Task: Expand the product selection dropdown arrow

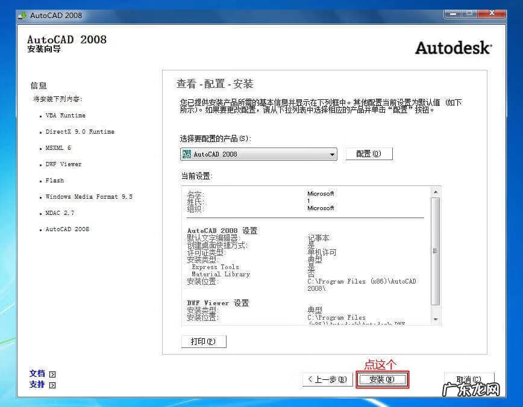Action: tap(332, 154)
